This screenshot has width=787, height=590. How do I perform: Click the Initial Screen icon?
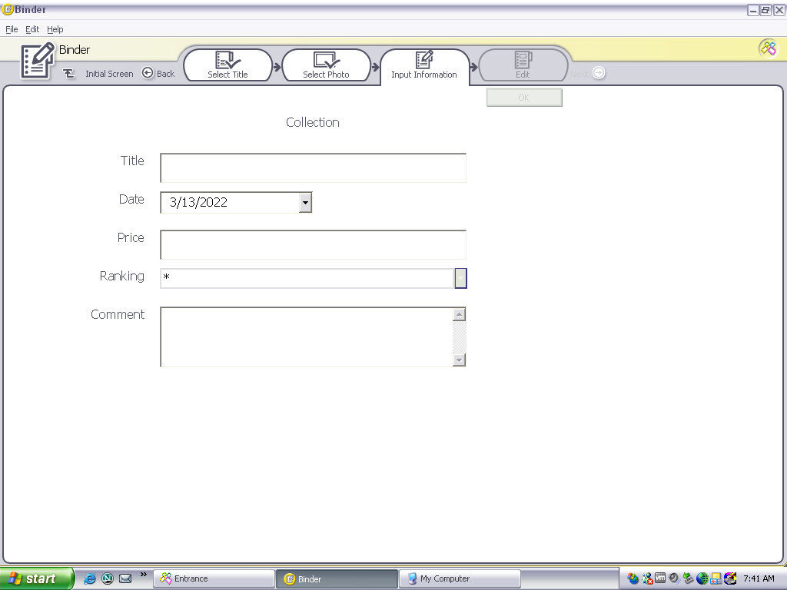tap(69, 74)
